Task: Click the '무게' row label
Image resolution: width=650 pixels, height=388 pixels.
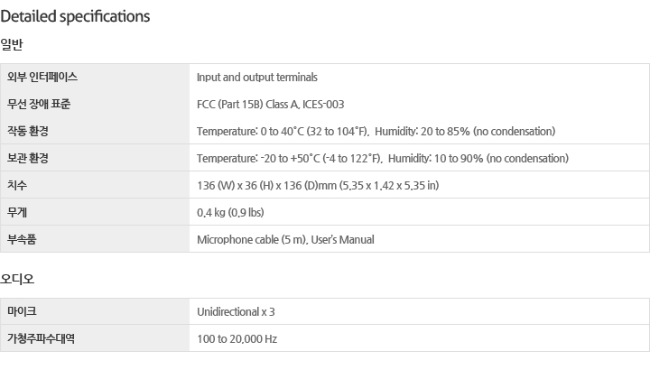Action: 17,213
